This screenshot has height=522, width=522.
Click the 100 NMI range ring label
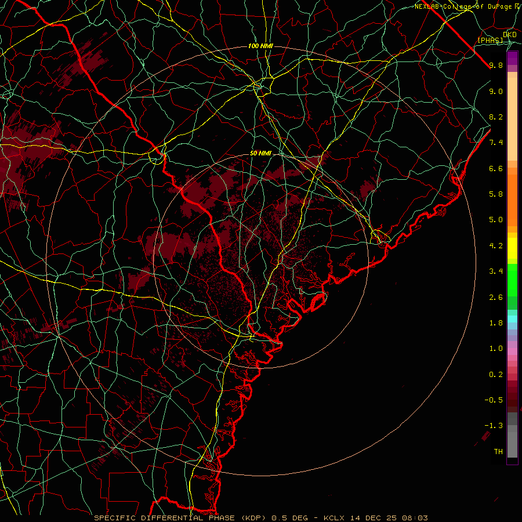[x=260, y=46]
